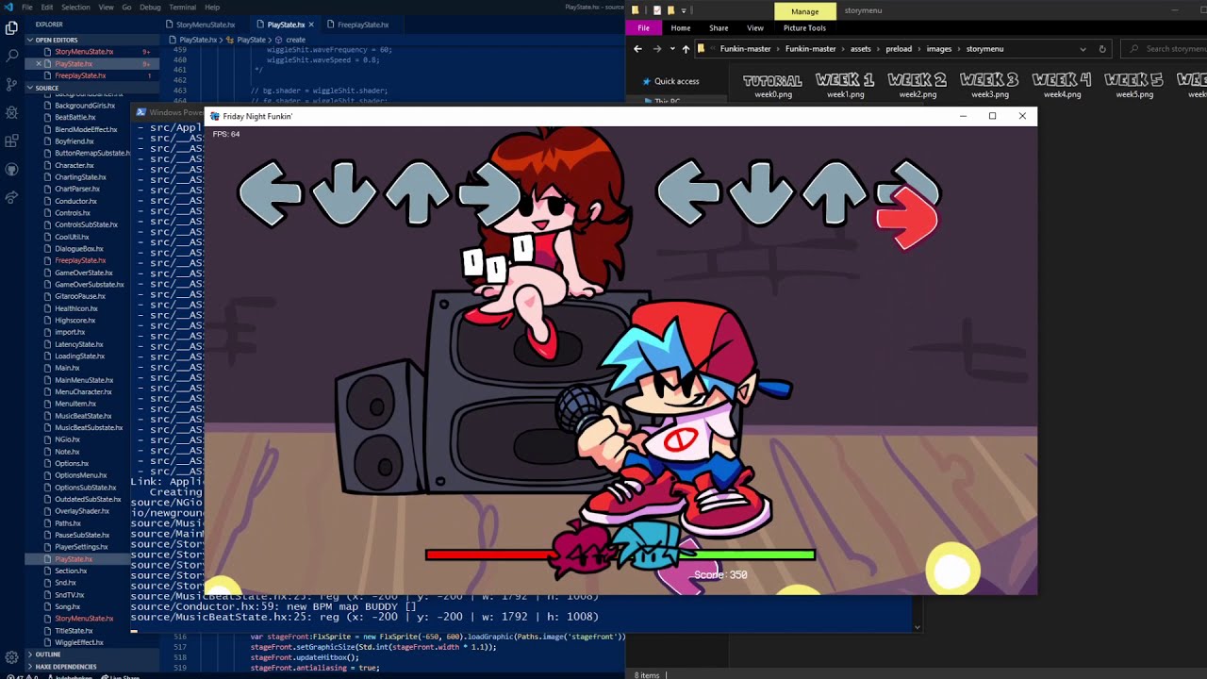Close PlayState.hx in Open Editors list

click(39, 63)
